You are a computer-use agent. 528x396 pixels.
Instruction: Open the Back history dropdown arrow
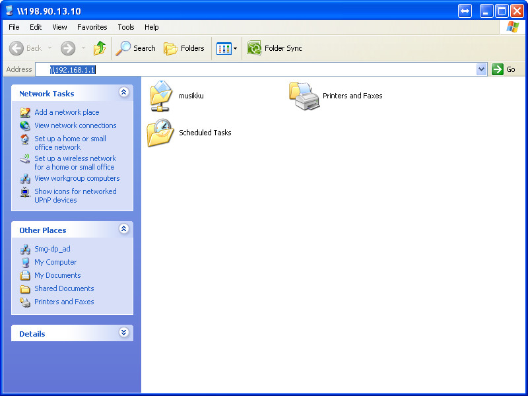[x=50, y=48]
